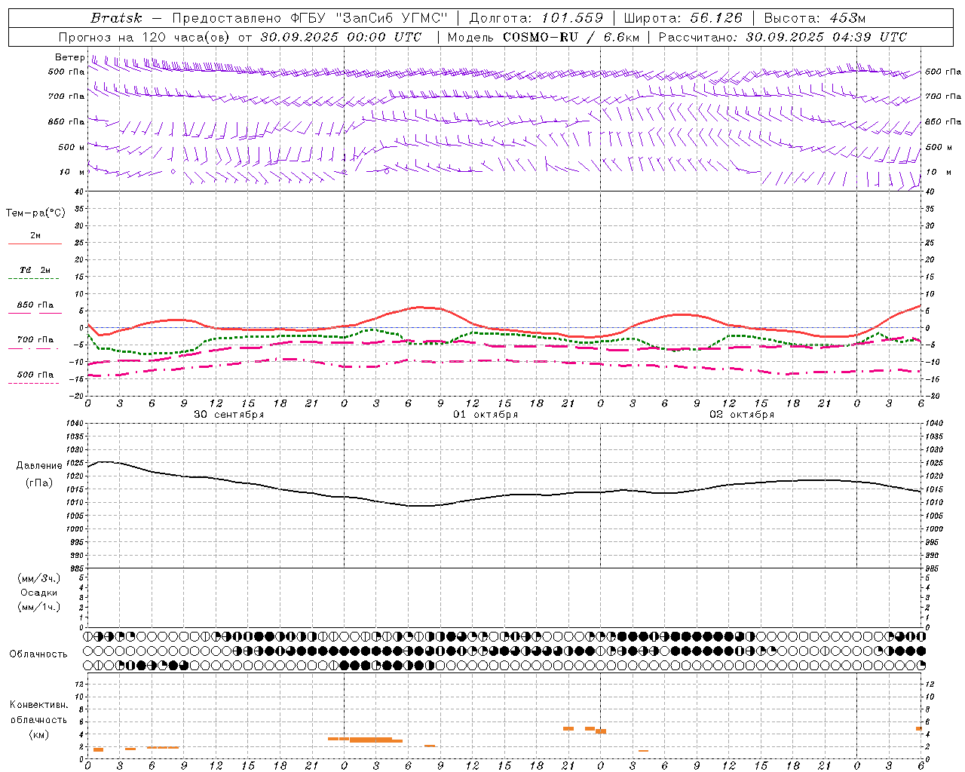965x772 pixels.
Task: Select the "02 октября" date label
Action: [742, 414]
